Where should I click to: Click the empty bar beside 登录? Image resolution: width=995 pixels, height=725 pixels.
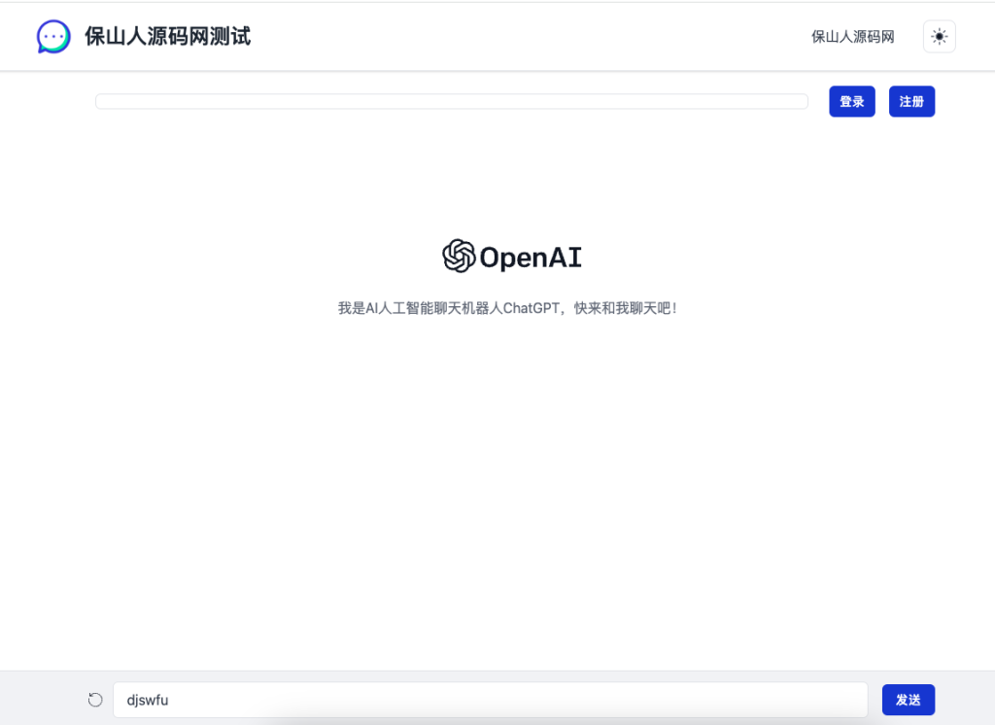[x=451, y=102]
